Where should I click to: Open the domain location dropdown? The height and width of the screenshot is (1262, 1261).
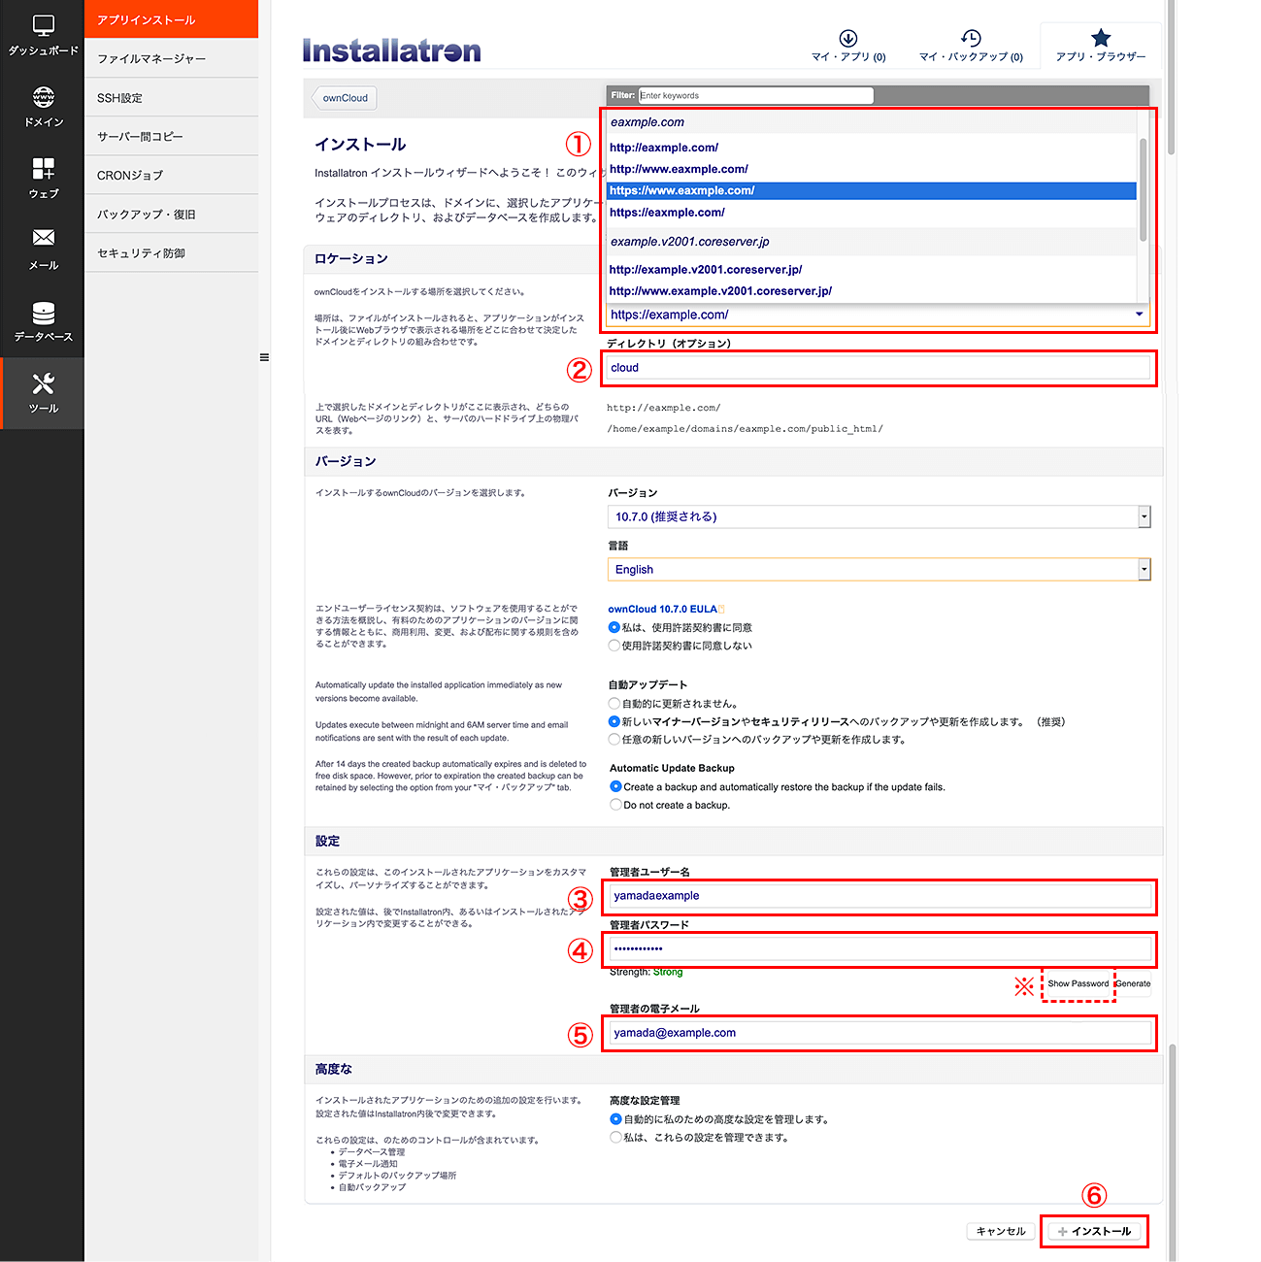(878, 315)
